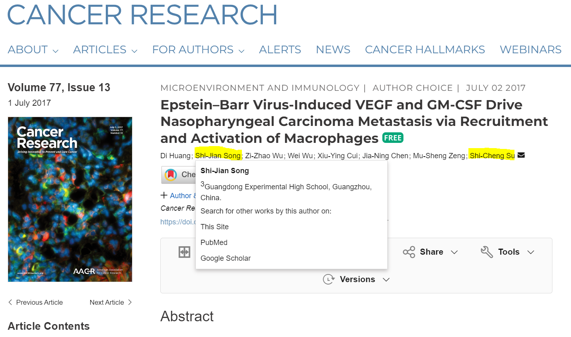
Task: Click the plus icon beside Author
Action: (164, 195)
